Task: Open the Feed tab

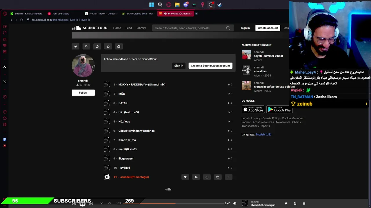Action: point(129,28)
